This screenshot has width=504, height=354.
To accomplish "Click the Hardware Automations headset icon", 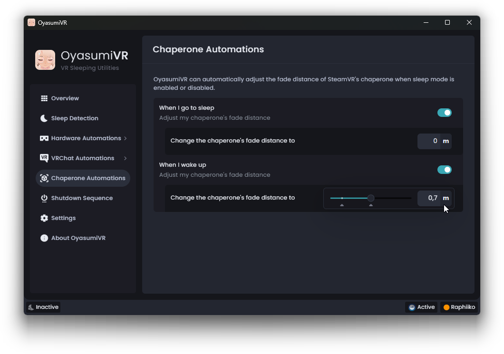I will click(x=44, y=138).
